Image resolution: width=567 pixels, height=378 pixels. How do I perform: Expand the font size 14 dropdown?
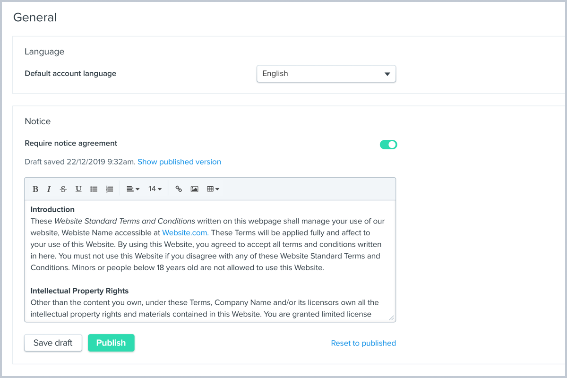155,189
